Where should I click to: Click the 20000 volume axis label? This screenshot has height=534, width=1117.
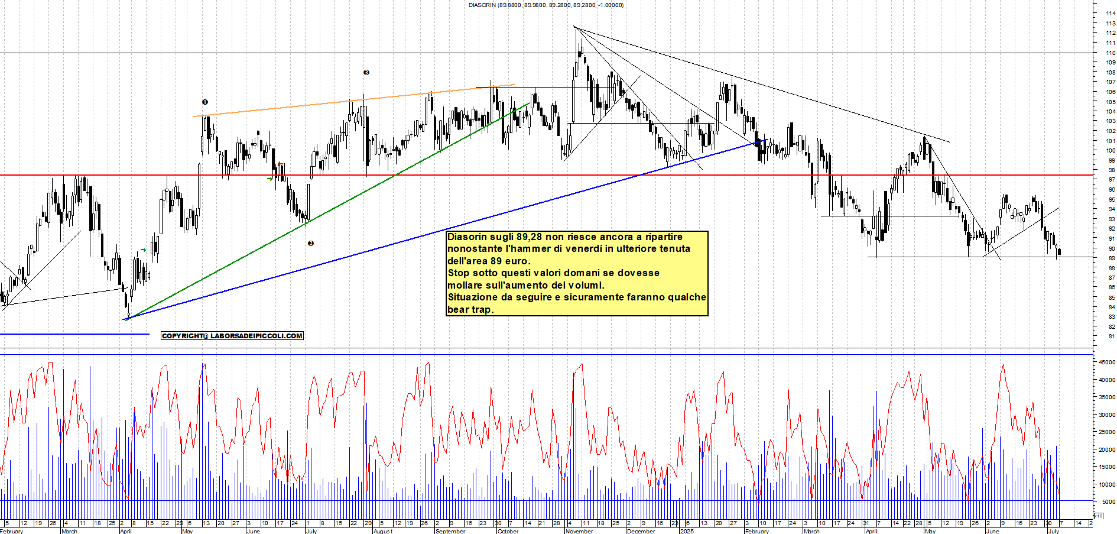point(1107,450)
